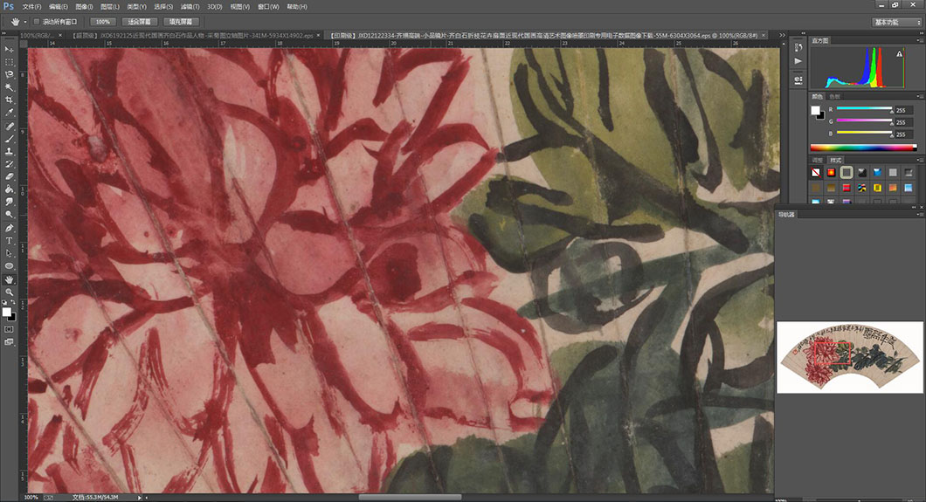Open the 窗口(W) menu
Viewport: 926px width, 502px height.
click(268, 6)
